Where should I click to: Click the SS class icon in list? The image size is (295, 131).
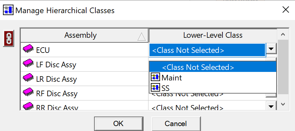(x=155, y=88)
